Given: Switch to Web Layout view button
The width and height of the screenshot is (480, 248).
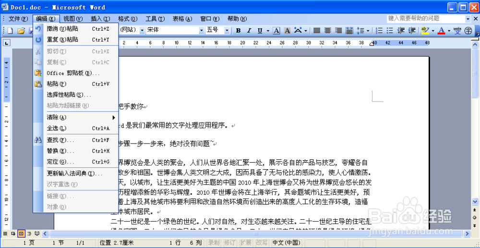Looking at the screenshot, I should (x=13, y=234).
